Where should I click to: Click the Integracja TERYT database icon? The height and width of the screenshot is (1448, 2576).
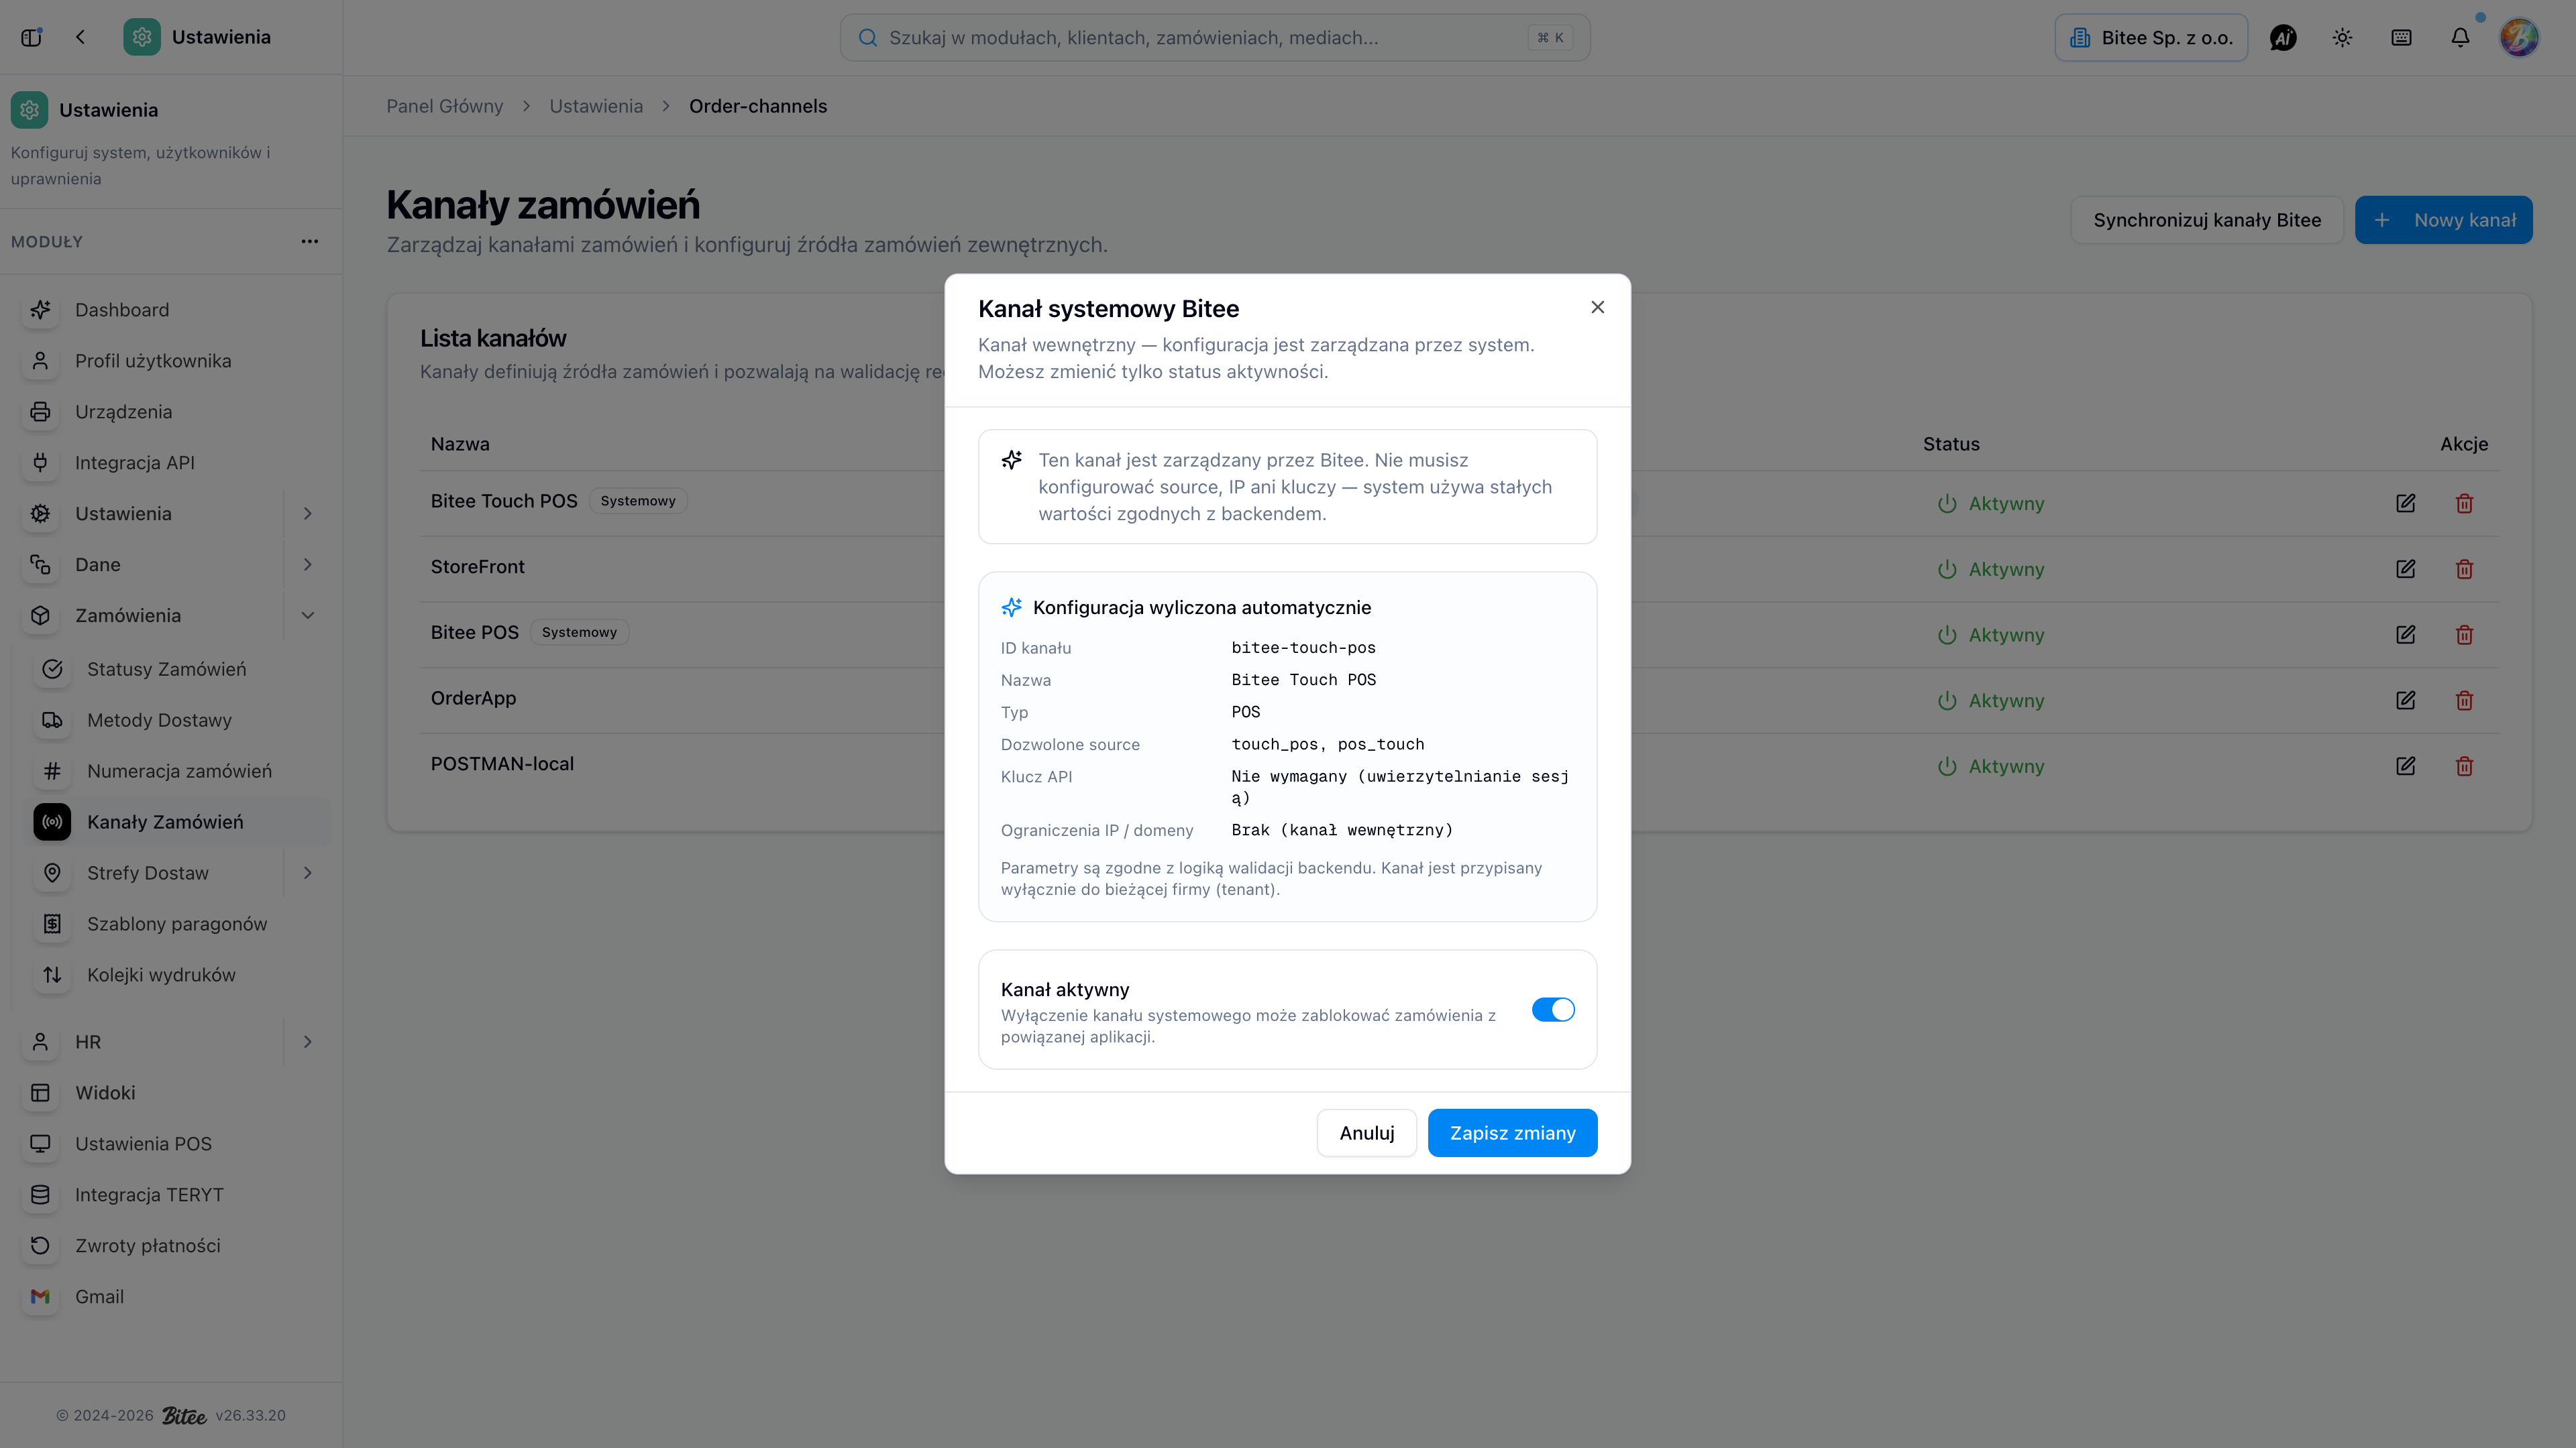[40, 1195]
